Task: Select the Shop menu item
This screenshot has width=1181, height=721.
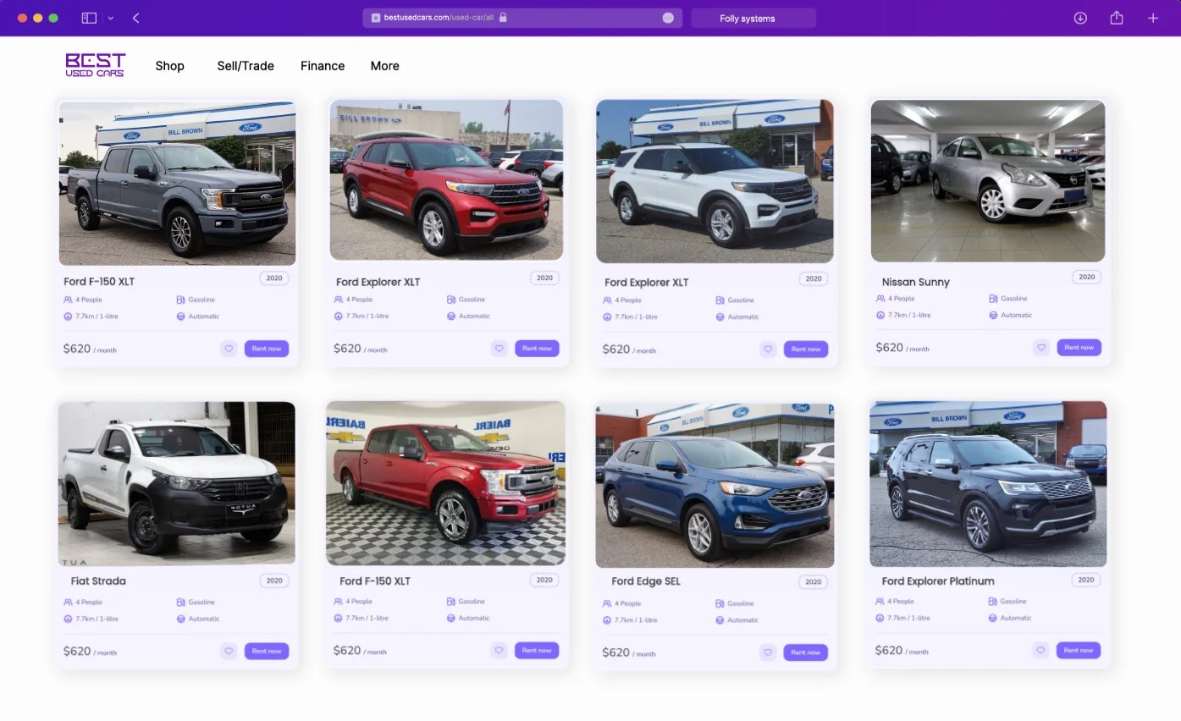Action: [169, 65]
